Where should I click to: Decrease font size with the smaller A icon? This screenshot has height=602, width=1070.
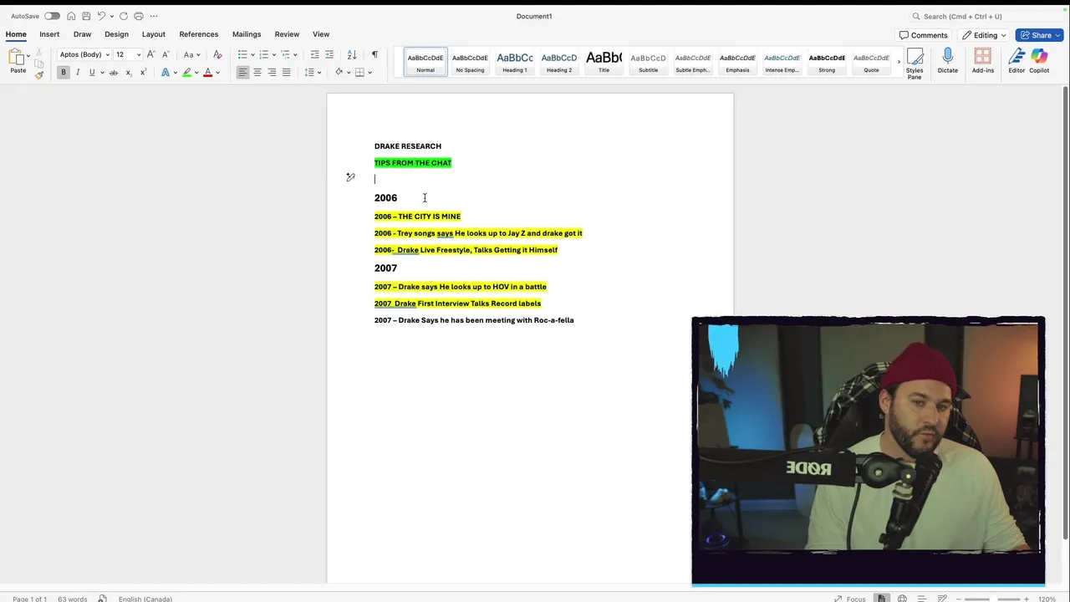pos(166,54)
